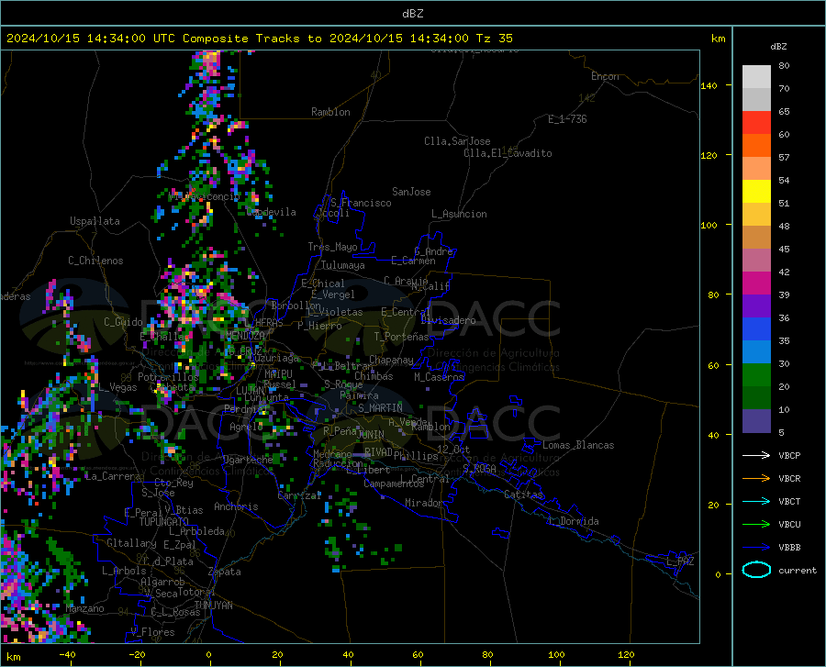The width and height of the screenshot is (826, 667).
Task: Click the 80 value on the dBZ scale
Action: click(x=784, y=66)
